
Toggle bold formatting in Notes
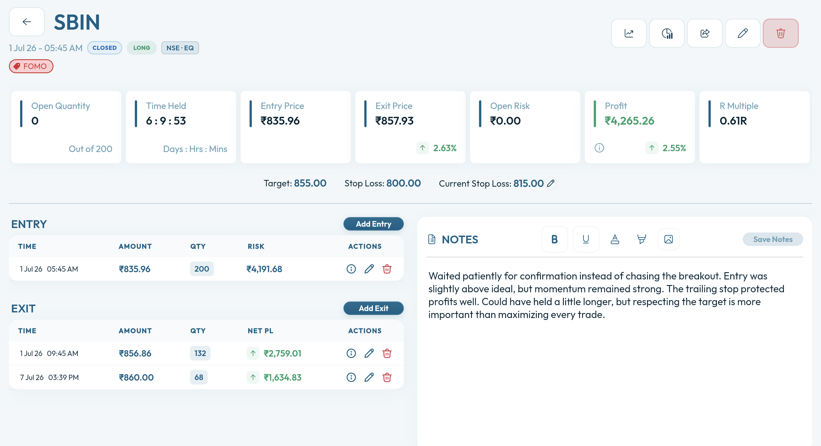554,239
